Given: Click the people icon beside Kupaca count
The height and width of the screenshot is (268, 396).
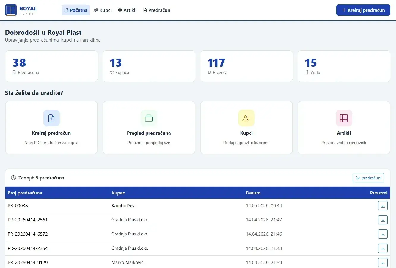Looking at the screenshot, I should pos(112,72).
